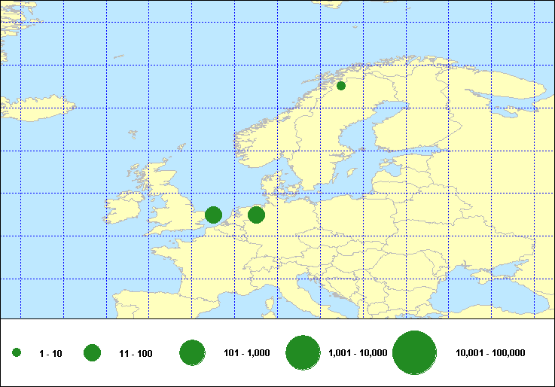
Task: Select the "101 - 1,000" legend text
Action: point(247,353)
